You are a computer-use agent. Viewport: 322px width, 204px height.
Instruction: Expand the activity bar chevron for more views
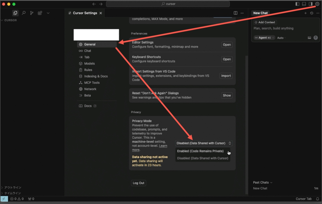click(48, 13)
